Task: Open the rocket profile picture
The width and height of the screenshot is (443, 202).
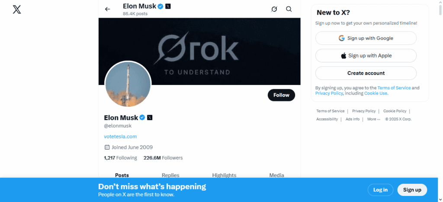Action: 128,84
